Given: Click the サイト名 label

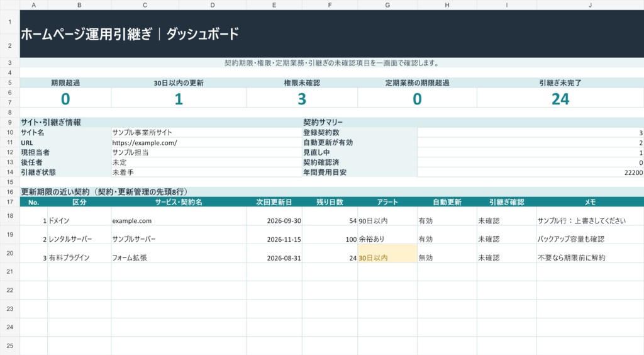Looking at the screenshot, I should pyautogui.click(x=33, y=132).
